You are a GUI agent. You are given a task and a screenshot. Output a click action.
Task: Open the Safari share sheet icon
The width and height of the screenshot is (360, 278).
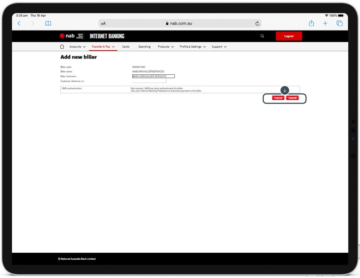(x=311, y=23)
